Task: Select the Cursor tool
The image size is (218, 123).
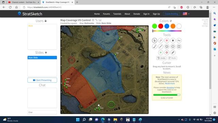Action: [x=154, y=40]
